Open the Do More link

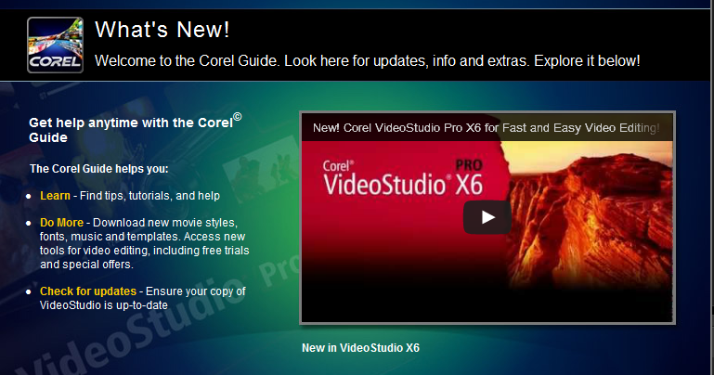tap(61, 223)
